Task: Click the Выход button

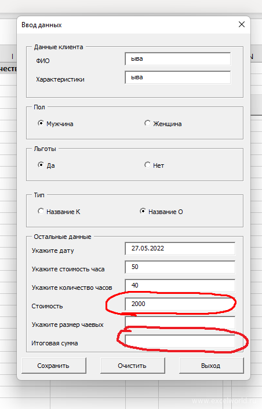Action: coord(211,366)
